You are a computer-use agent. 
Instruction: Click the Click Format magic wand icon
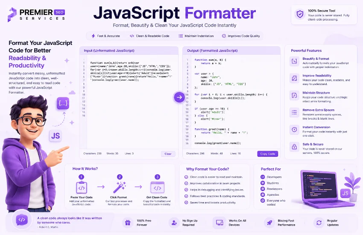119,187
